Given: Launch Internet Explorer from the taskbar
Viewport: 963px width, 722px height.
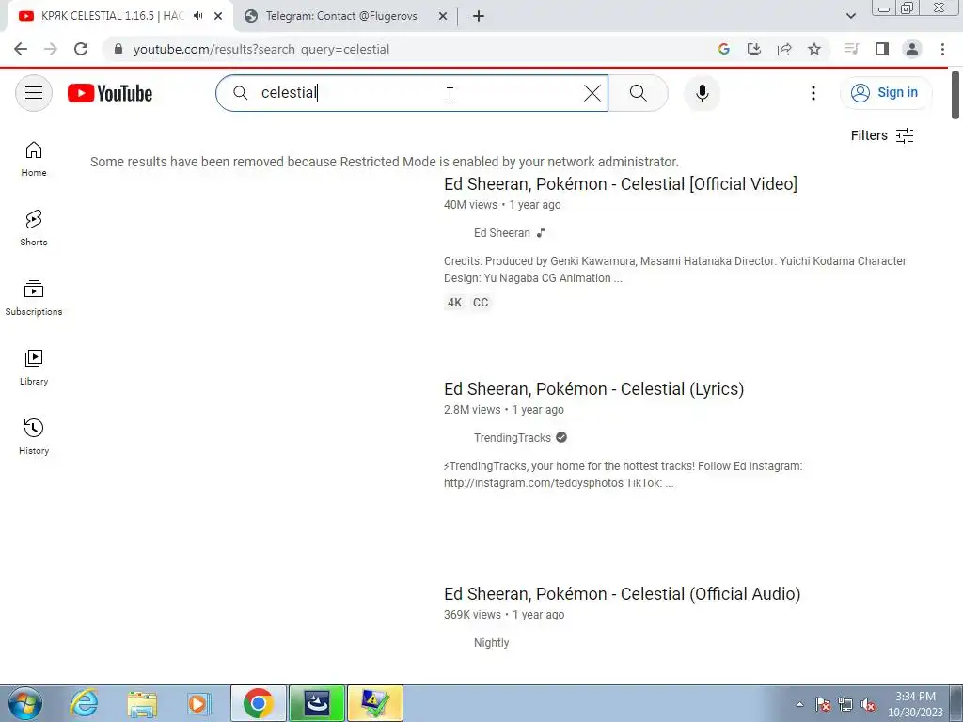Looking at the screenshot, I should pos(84,703).
